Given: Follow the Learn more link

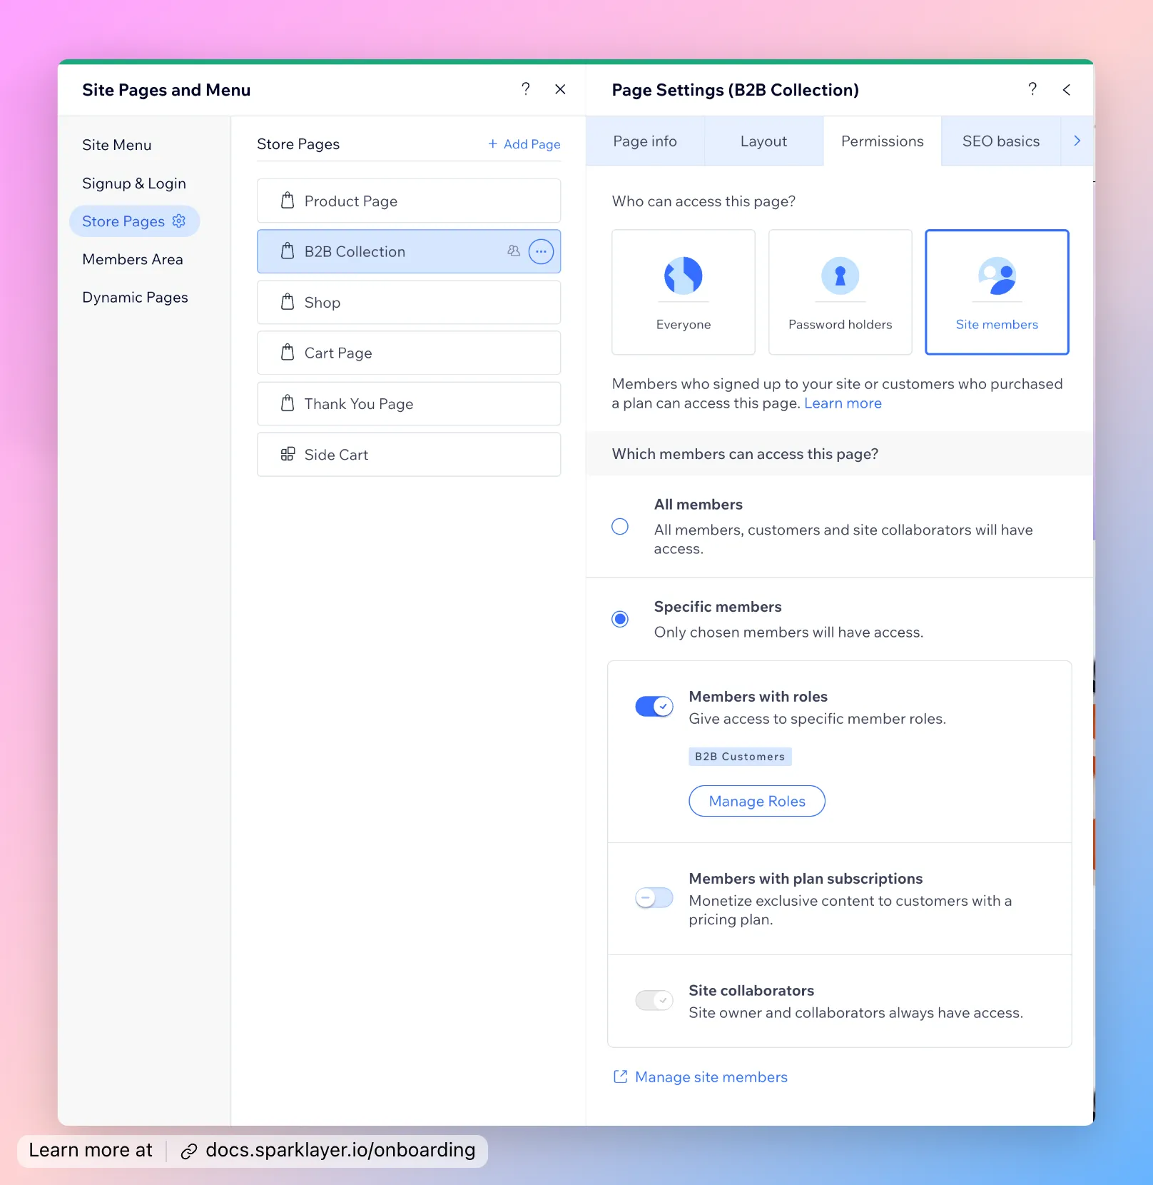Looking at the screenshot, I should (x=843, y=403).
